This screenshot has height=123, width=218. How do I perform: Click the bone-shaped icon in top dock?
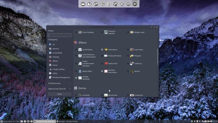96,4
